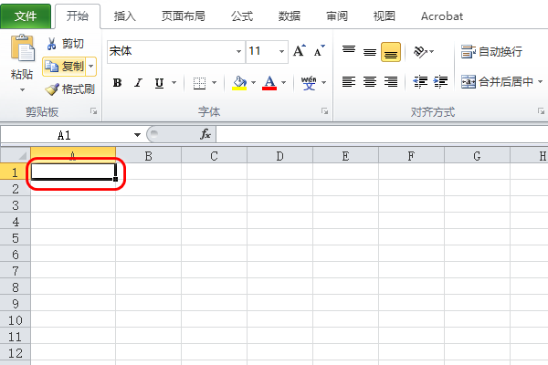Click the phonetic guide wén icon
Screen dimensions: 548x365
309,83
